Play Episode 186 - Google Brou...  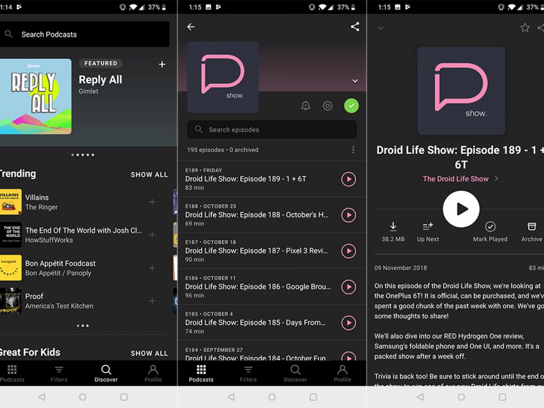point(349,287)
